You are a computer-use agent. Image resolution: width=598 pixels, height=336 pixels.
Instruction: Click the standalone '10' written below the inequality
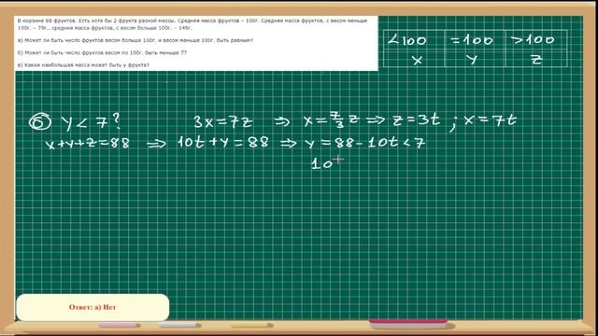(x=321, y=163)
